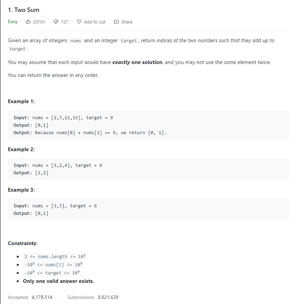Click the heart icon for Add to List
This screenshot has width=296, height=304.
(x=79, y=22)
